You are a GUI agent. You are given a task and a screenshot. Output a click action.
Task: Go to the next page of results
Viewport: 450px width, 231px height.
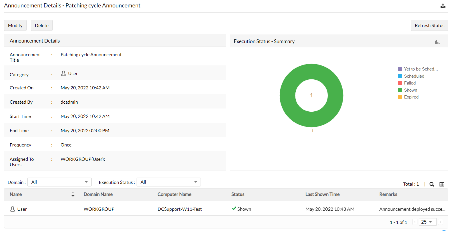pos(441,222)
